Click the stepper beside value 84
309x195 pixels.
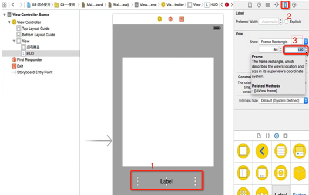280,50
